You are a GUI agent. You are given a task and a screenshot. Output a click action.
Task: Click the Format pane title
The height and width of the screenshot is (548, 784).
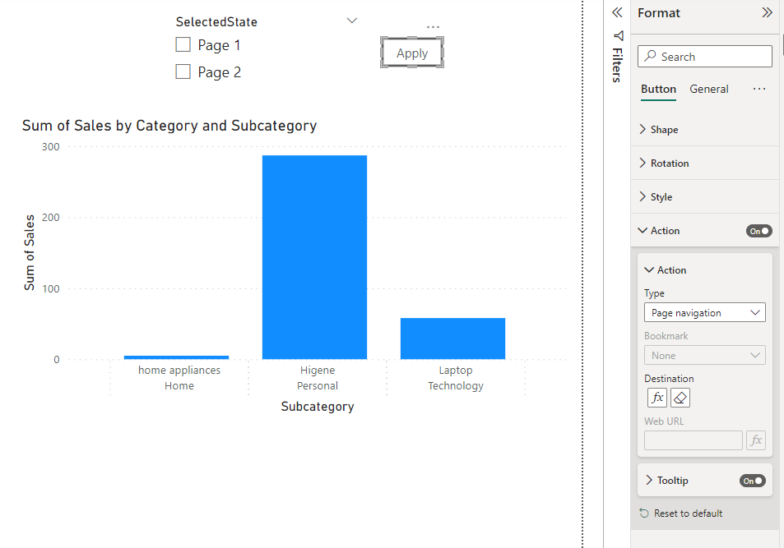pyautogui.click(x=658, y=13)
